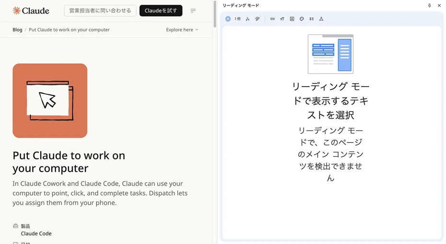Click the Claude Code product label
Screen dimensions: 446x244
pos(36,233)
